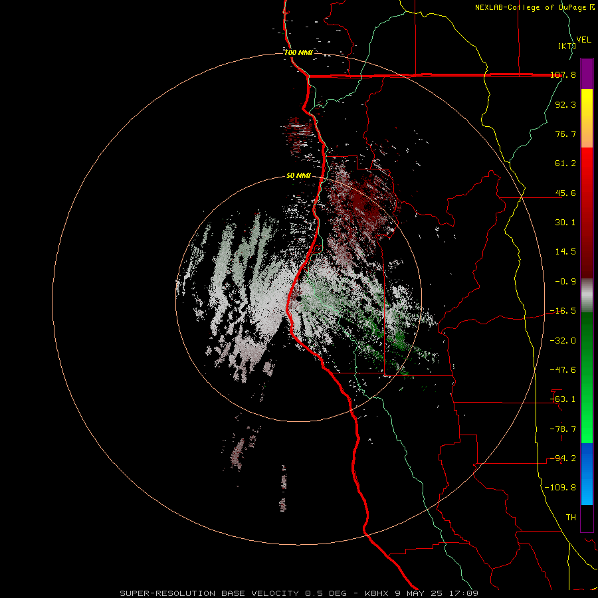Click the yellow segment of velocity color bar
The image size is (598, 598).
coord(587,105)
